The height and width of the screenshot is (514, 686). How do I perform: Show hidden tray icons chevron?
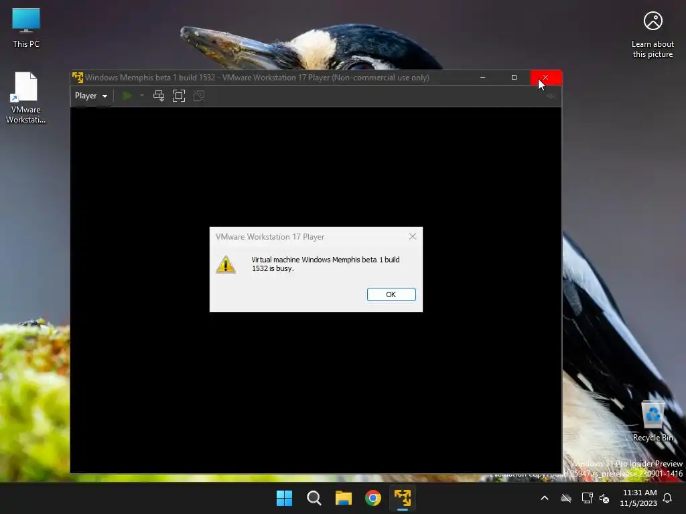[x=545, y=498]
